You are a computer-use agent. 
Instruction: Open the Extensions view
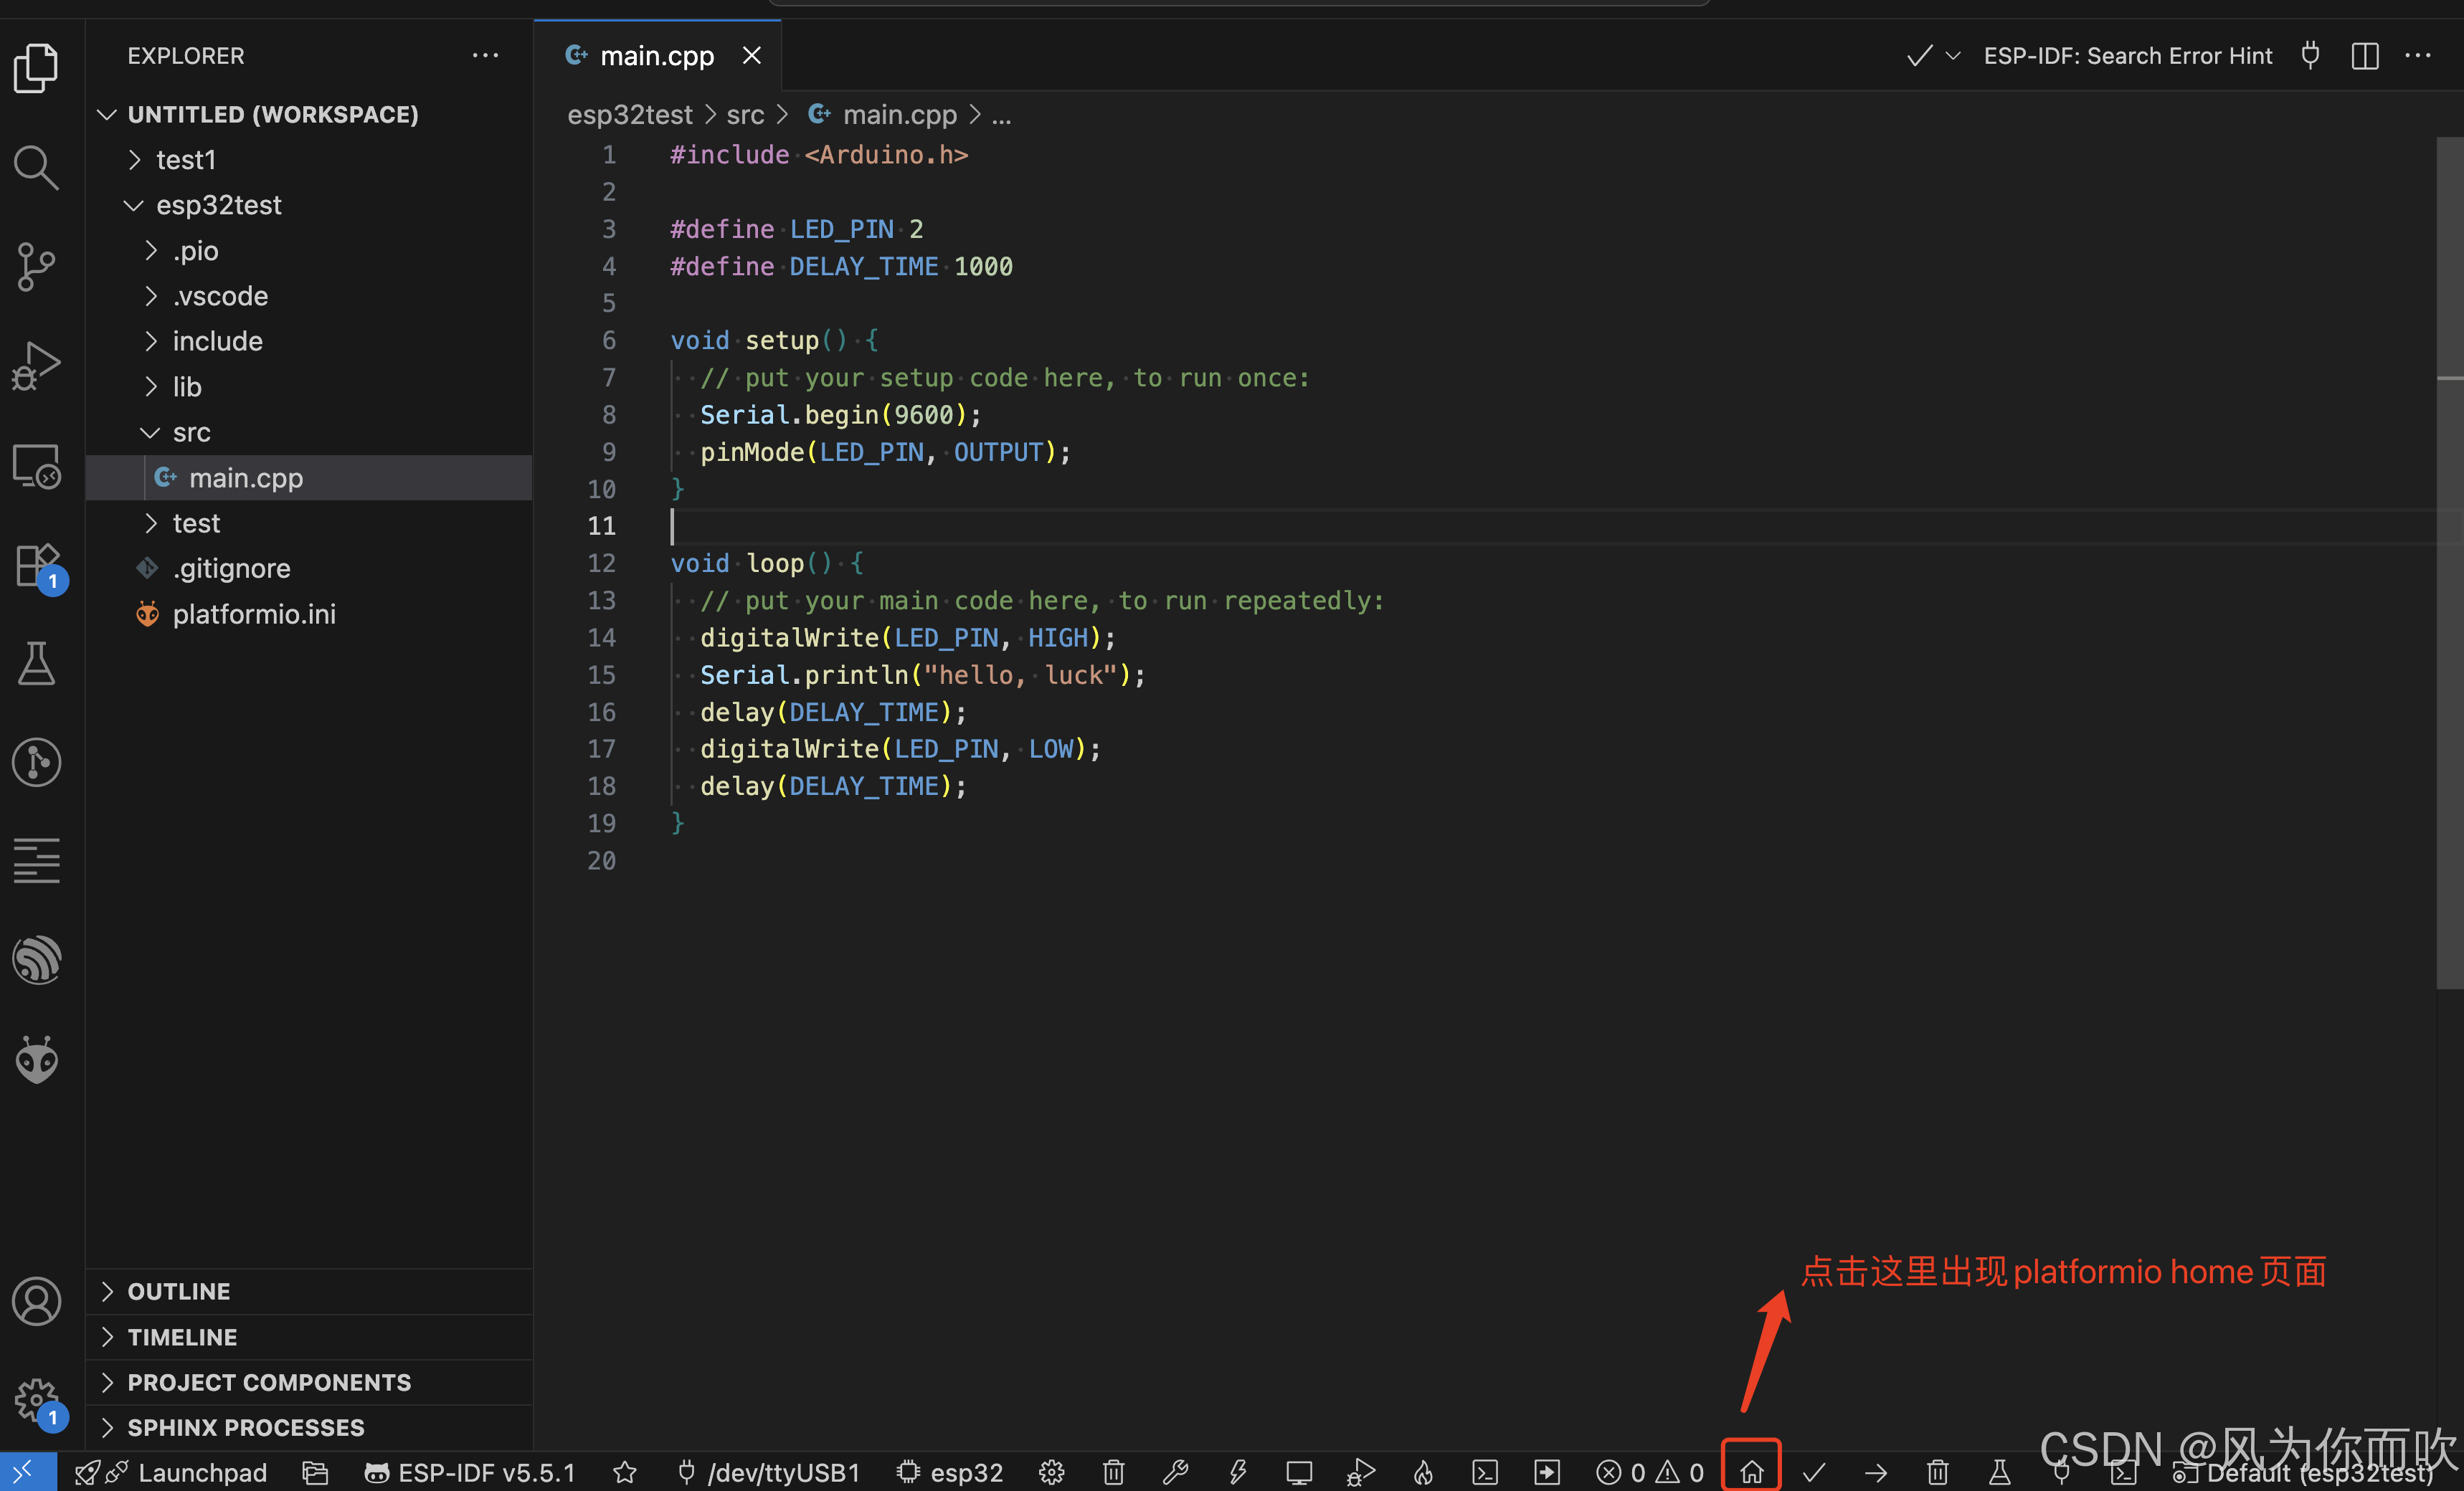point(37,566)
